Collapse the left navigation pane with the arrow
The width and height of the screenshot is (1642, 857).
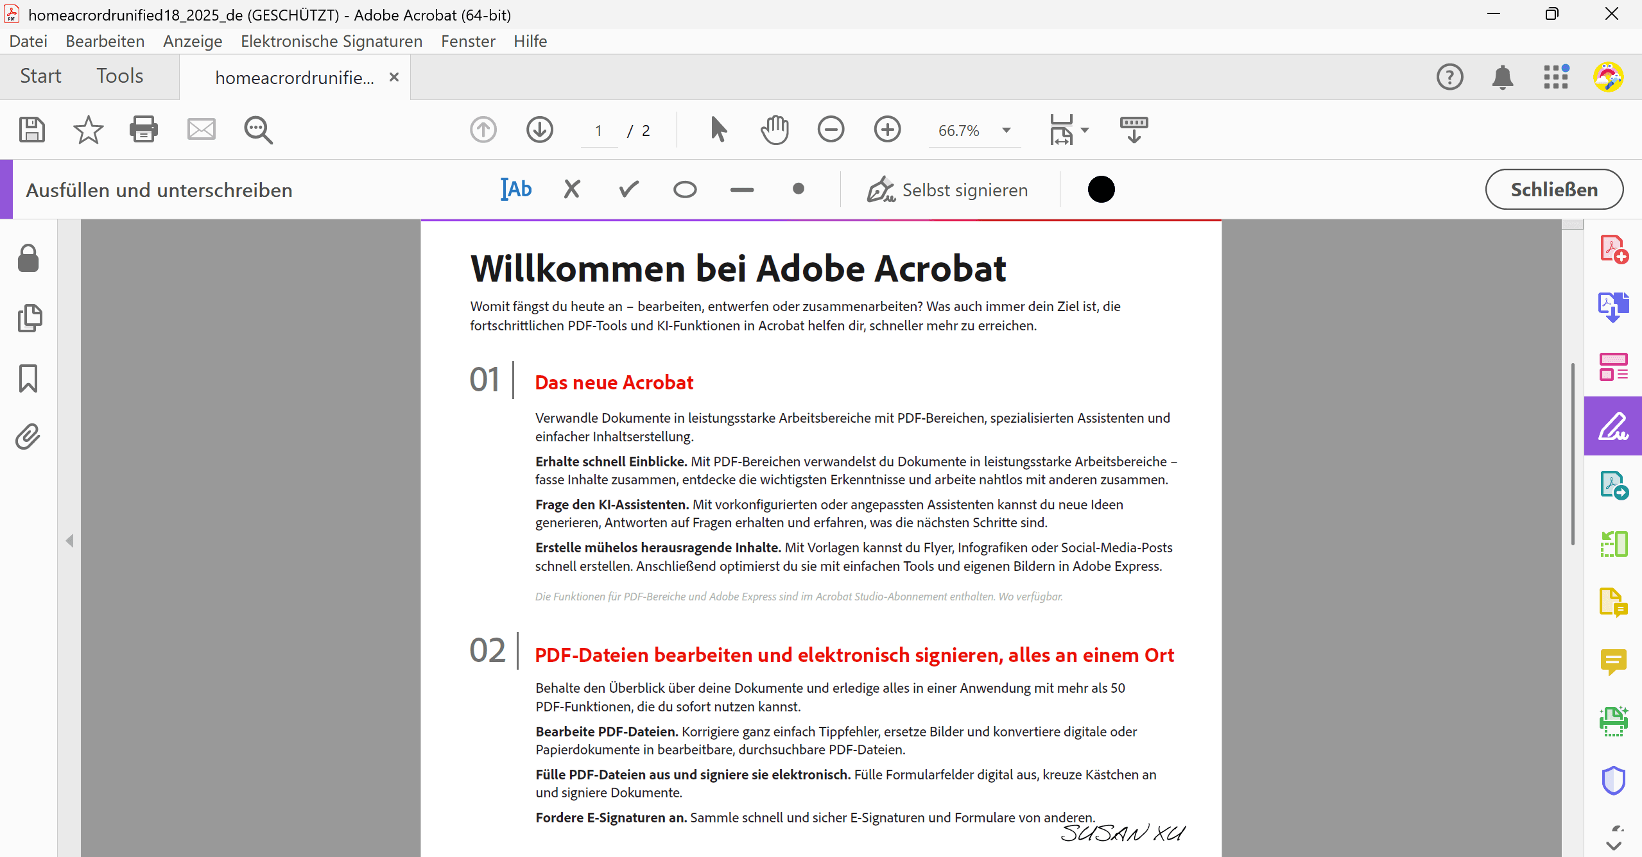coord(69,540)
